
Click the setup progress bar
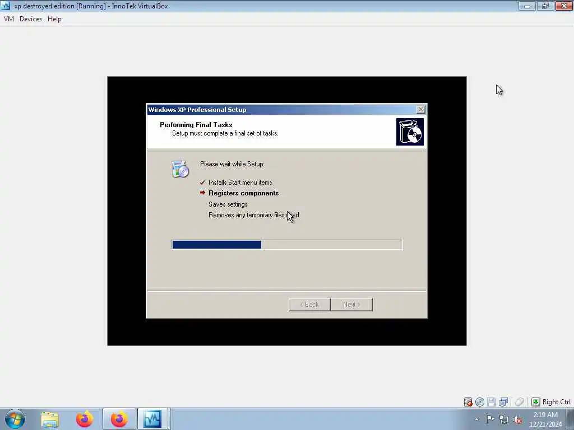click(287, 245)
